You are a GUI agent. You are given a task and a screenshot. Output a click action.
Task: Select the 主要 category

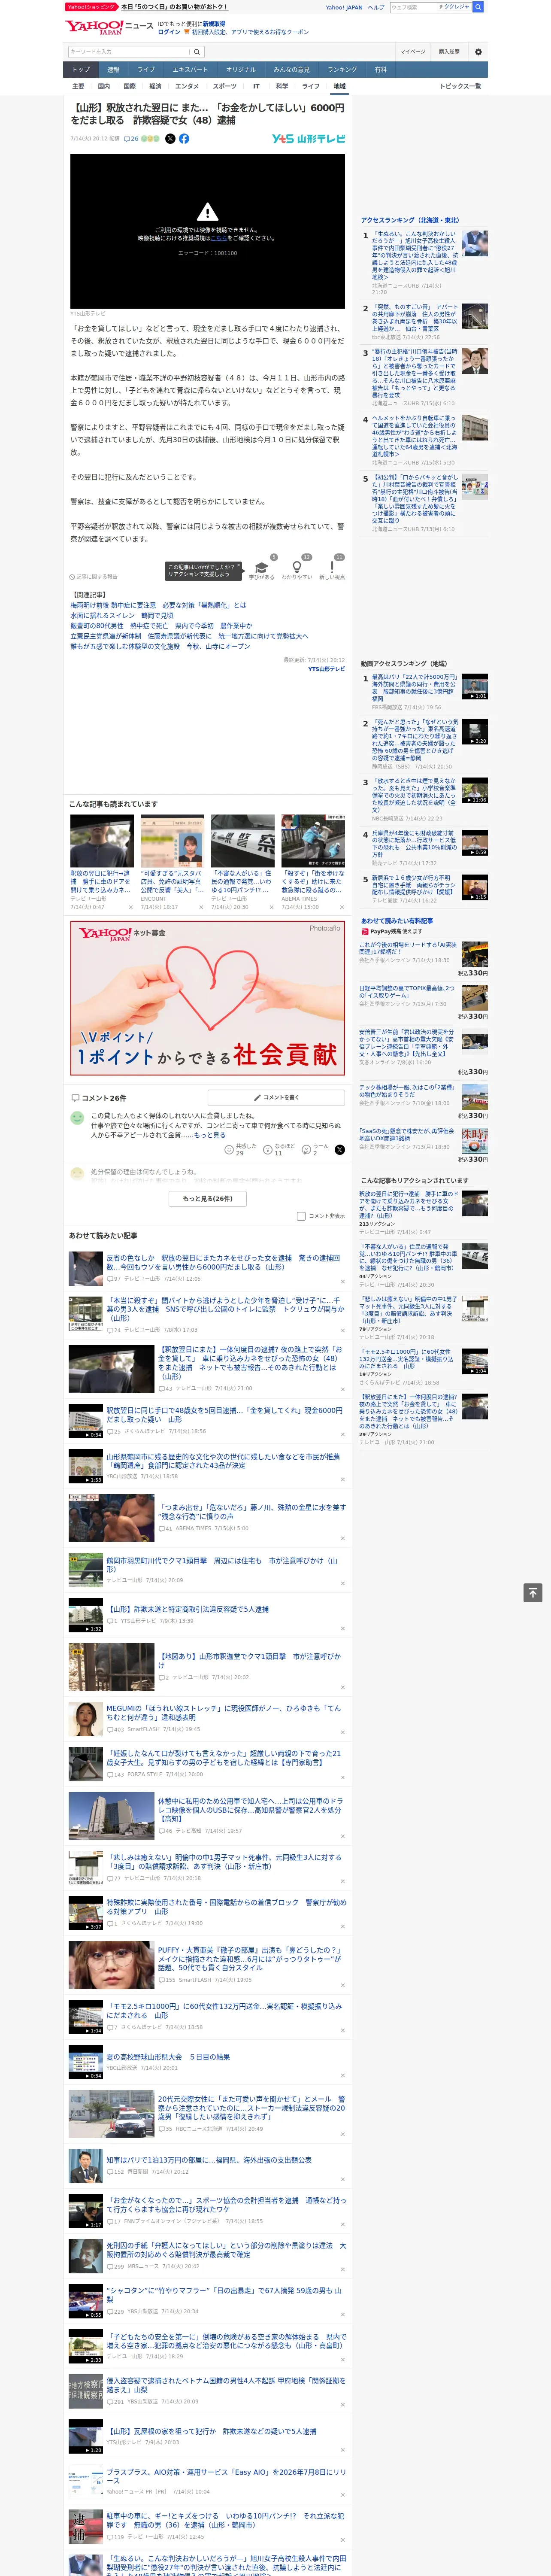pos(78,86)
